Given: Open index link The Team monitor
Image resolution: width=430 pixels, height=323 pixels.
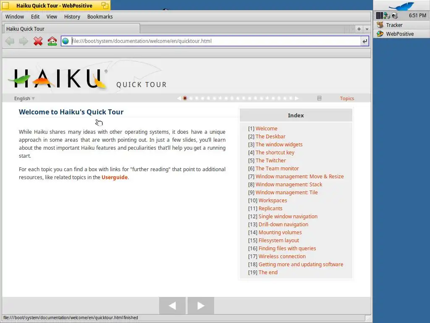Looking at the screenshot, I should point(277,168).
